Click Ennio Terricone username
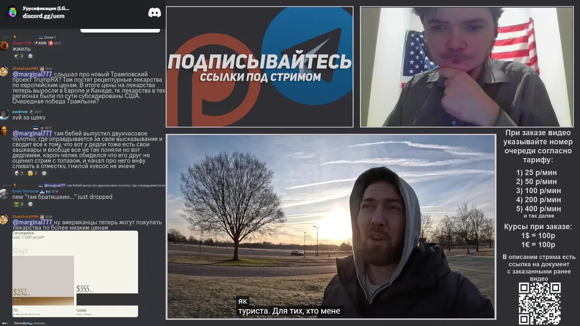Screen dimensions: 580x326 (x=25, y=192)
